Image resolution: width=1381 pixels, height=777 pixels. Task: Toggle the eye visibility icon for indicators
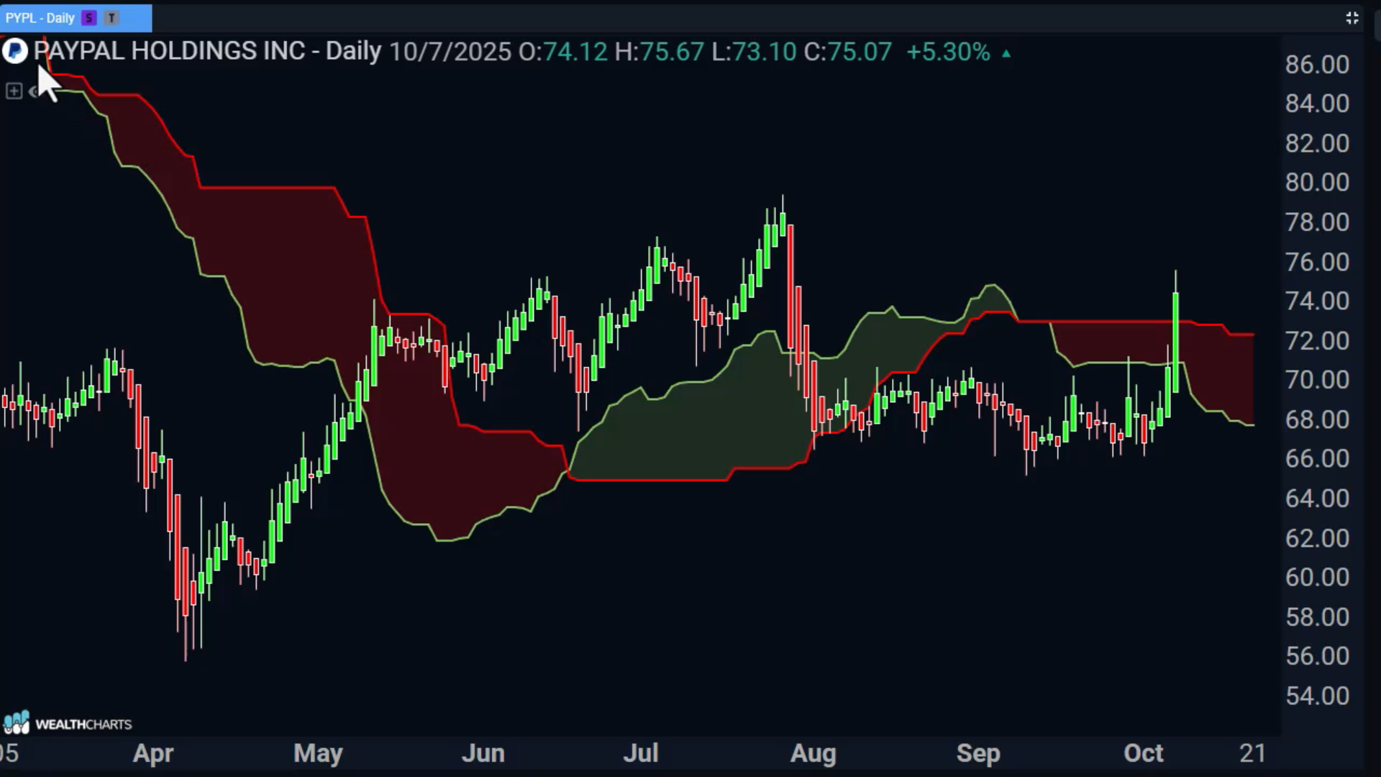33,91
